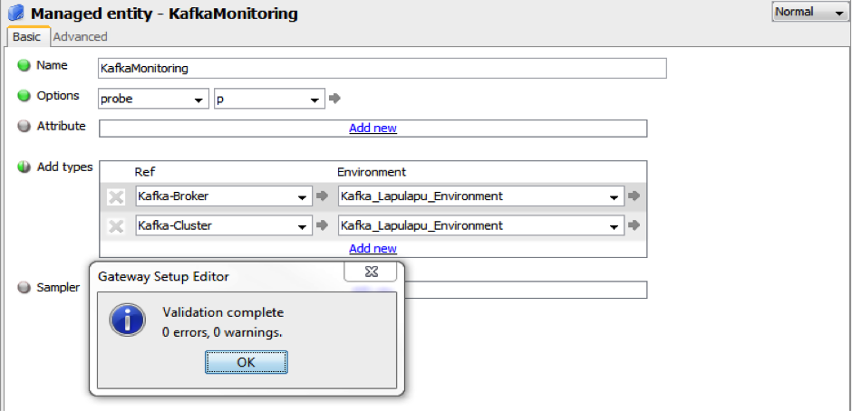Click the 'Validation complete' message text
This screenshot has height=411, width=852.
[x=223, y=312]
